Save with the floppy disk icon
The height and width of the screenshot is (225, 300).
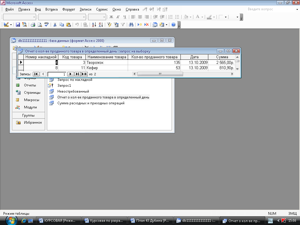click(18, 25)
